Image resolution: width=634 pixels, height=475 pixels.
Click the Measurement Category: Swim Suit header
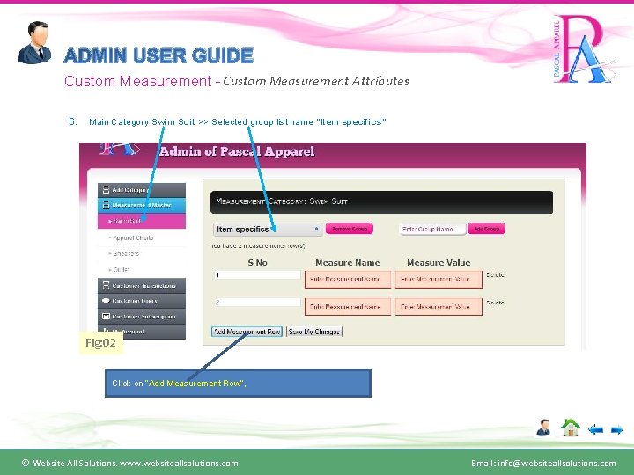381,202
